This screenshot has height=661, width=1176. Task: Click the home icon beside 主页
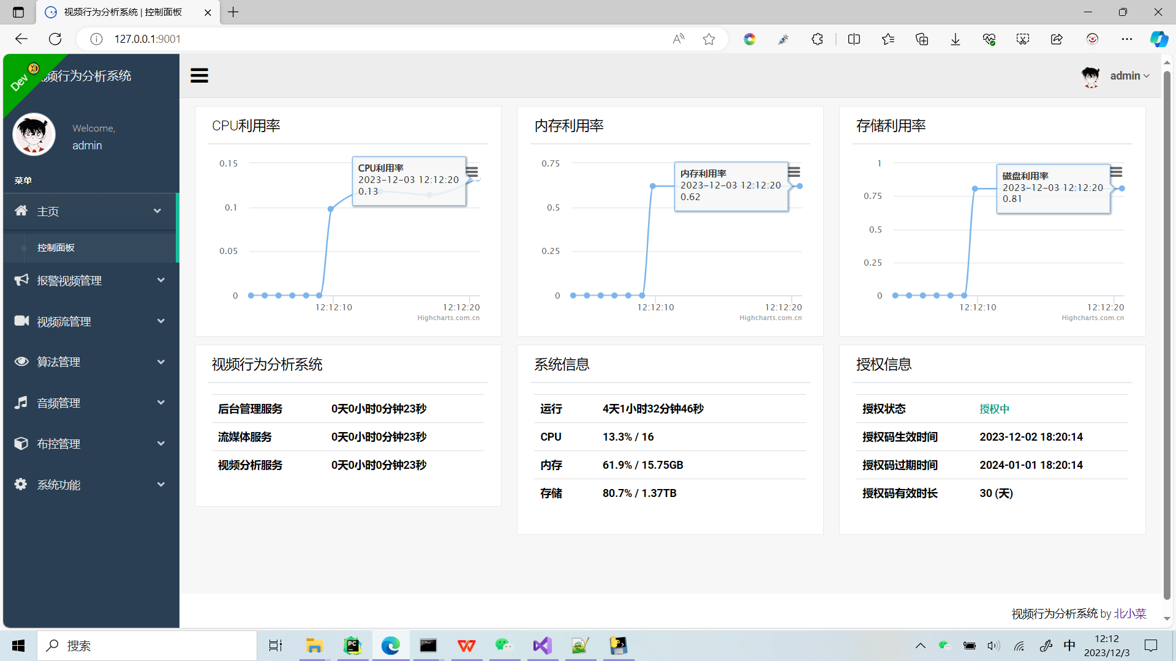point(21,211)
